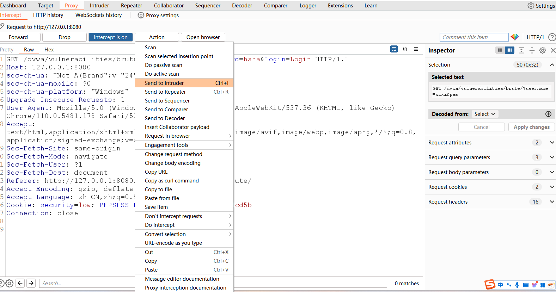Switch editor to Hex view
556x292 pixels.
coord(49,49)
